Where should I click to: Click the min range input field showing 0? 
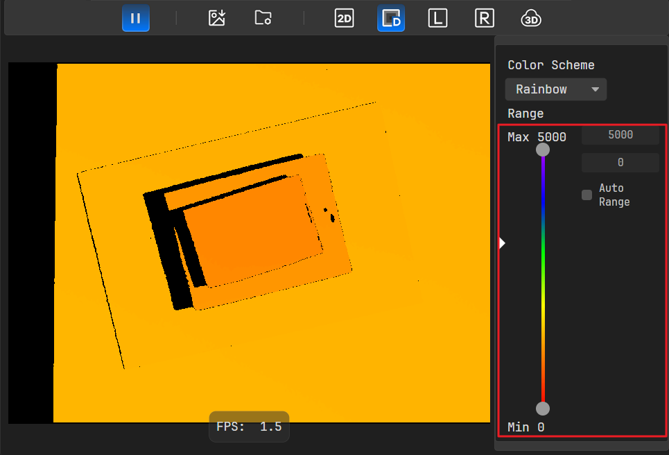pos(620,163)
